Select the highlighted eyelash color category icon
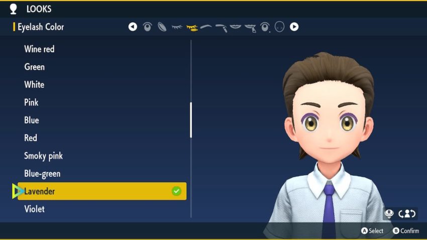This screenshot has width=427, height=240. (192, 28)
